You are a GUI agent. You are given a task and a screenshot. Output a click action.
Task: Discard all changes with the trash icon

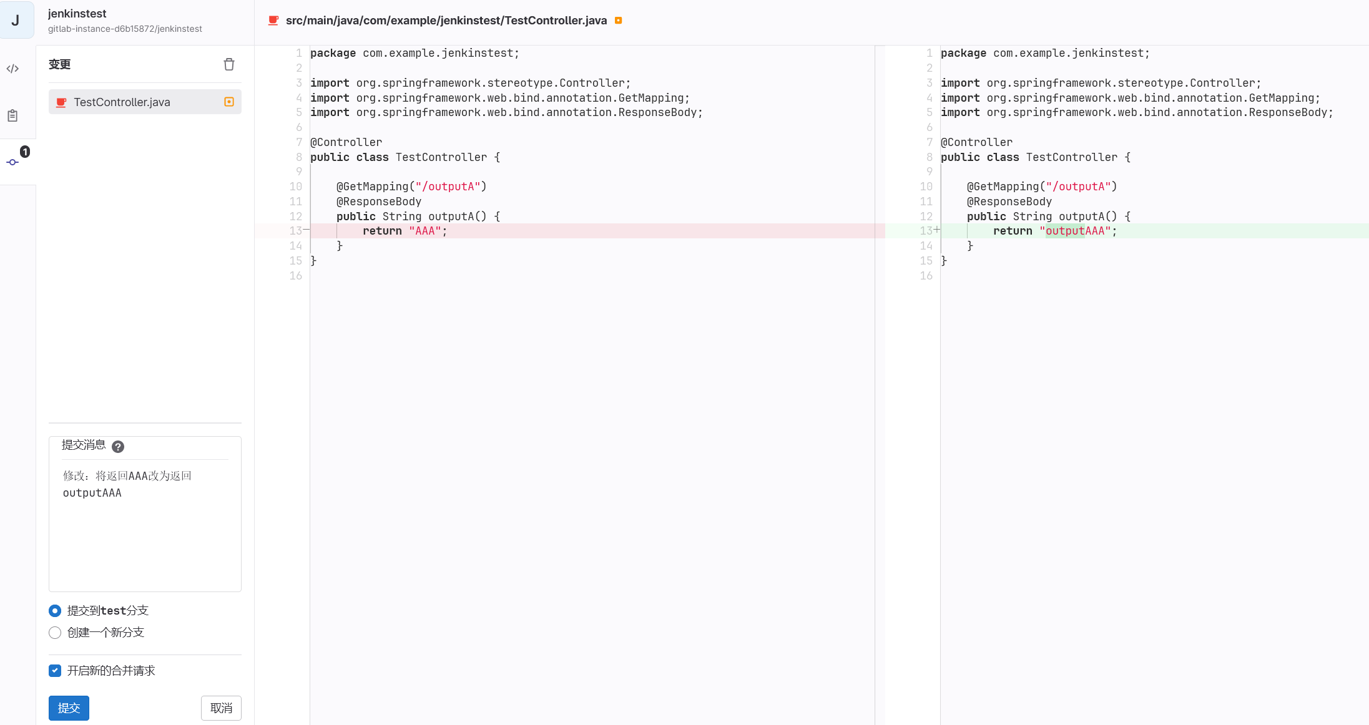coord(229,64)
